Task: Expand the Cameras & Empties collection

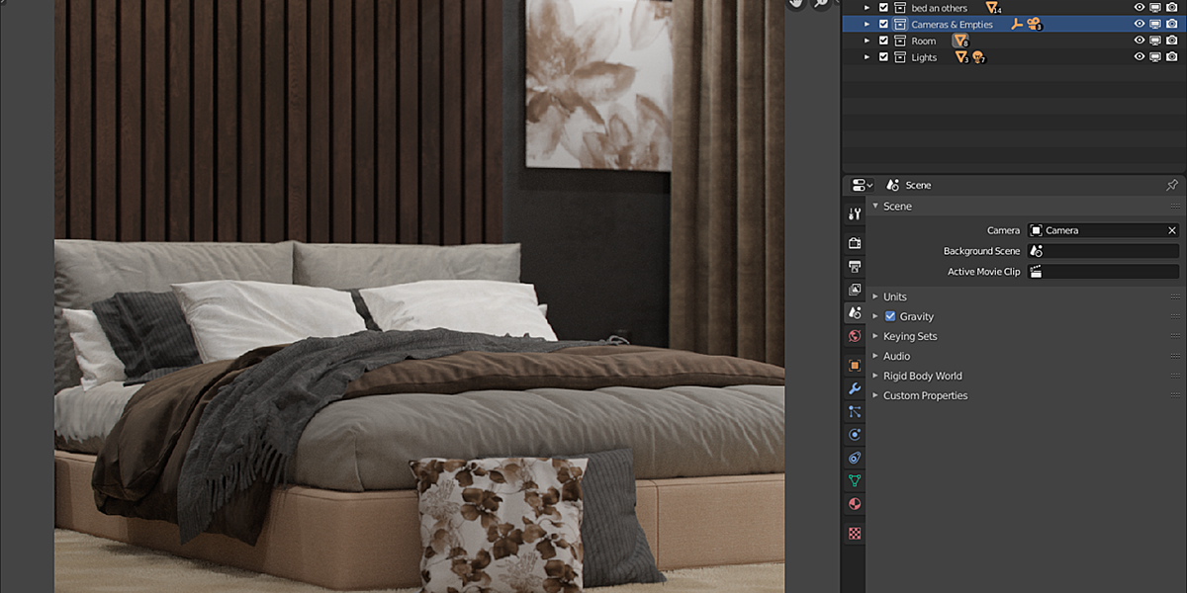Action: tap(867, 24)
